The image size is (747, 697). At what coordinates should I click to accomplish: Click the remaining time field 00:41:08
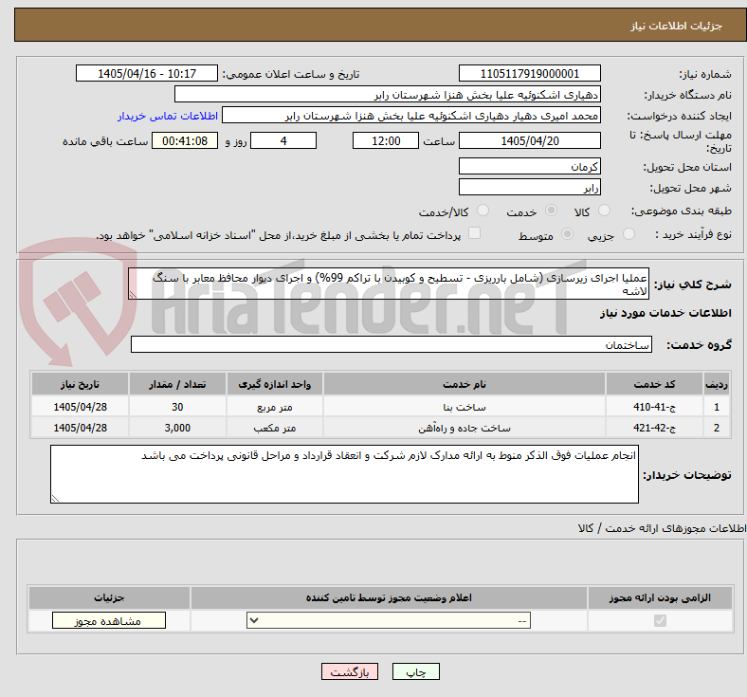pyautogui.click(x=185, y=140)
